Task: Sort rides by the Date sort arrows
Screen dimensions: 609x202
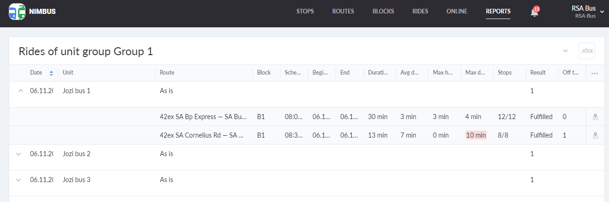Action: pyautogui.click(x=51, y=73)
